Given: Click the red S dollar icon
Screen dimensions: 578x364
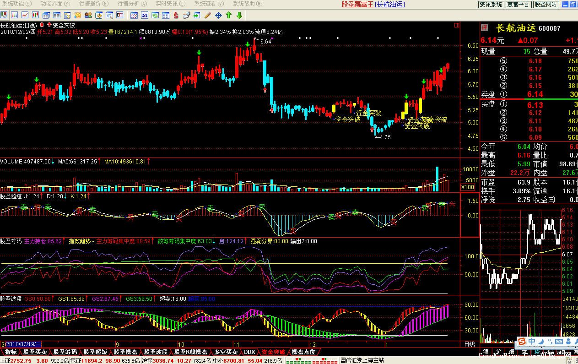Looking at the screenshot, I should (176, 15).
